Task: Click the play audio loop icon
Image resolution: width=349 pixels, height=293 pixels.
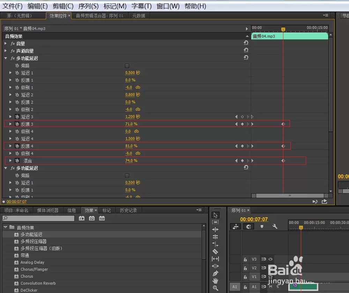Action: tap(315, 201)
